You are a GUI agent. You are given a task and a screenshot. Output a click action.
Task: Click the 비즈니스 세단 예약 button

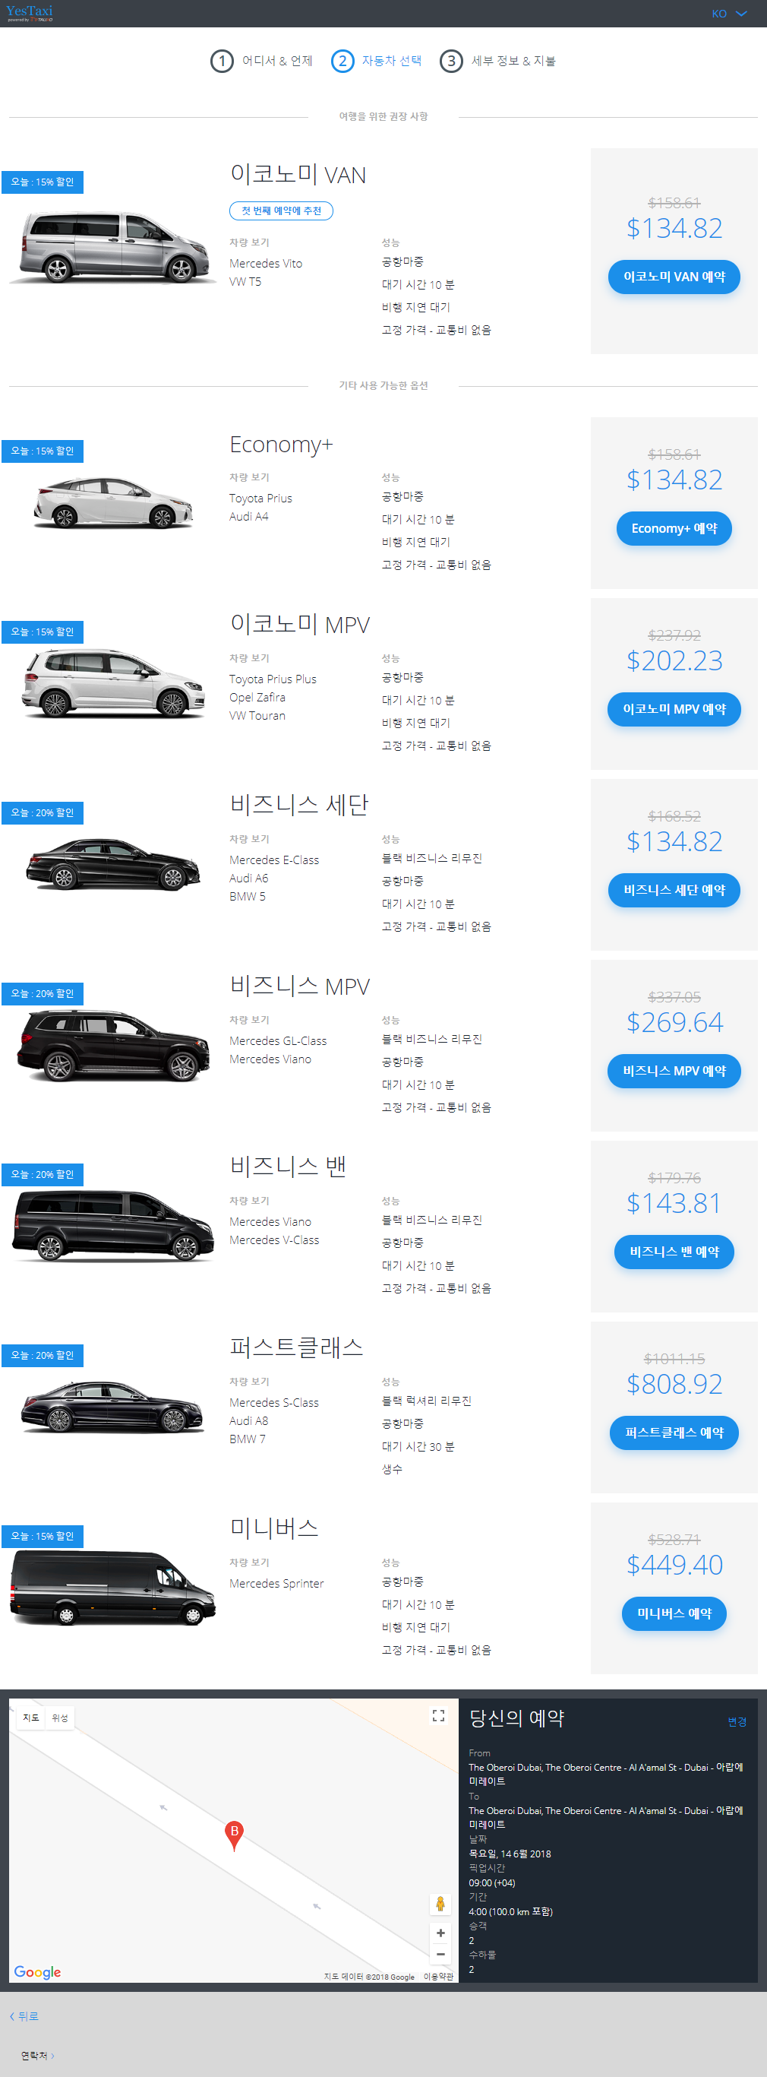point(674,890)
